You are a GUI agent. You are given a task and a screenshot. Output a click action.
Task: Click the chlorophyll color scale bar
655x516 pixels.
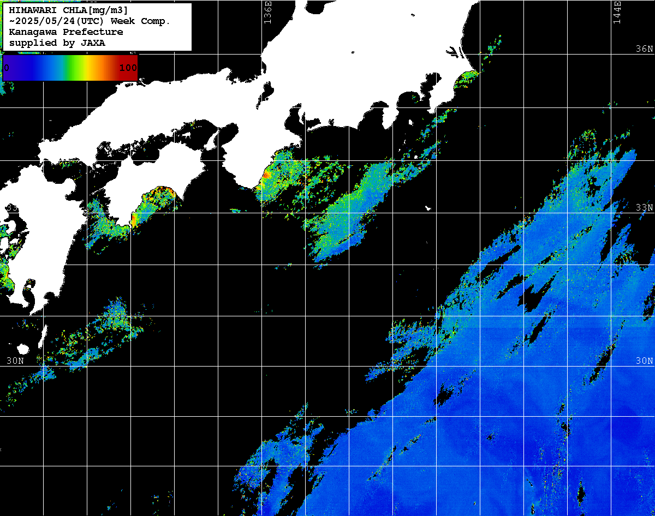pos(70,68)
